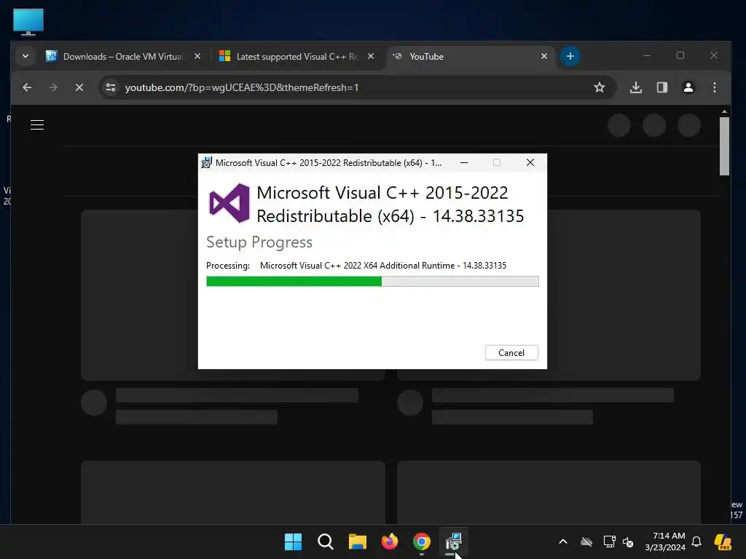Click the installer icon in the dialog title bar
Screen dimensions: 746x559
pyautogui.click(x=206, y=162)
